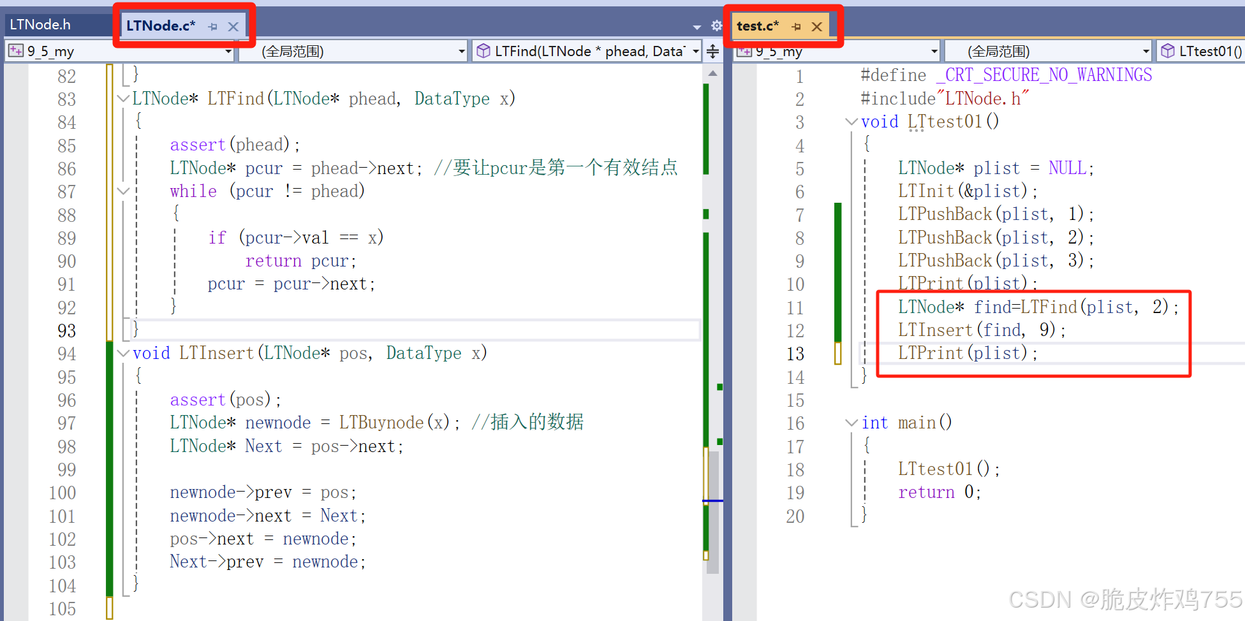Activate the test.c* tab
Screen dimensions: 1245x621
point(758,26)
